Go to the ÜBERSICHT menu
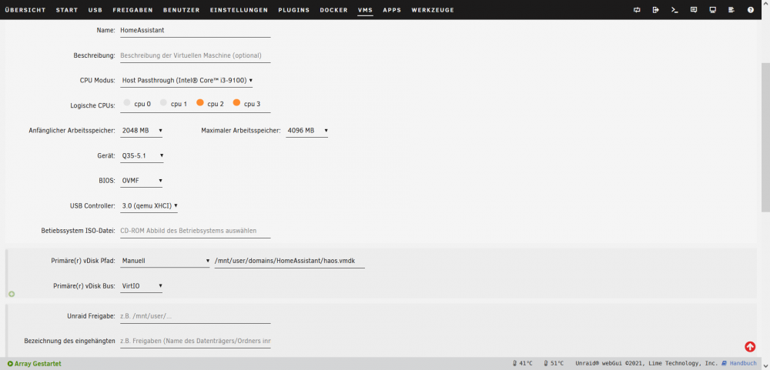 (x=25, y=10)
